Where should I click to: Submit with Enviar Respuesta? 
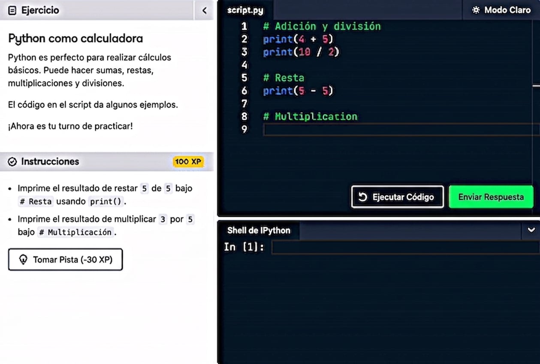pyautogui.click(x=491, y=197)
